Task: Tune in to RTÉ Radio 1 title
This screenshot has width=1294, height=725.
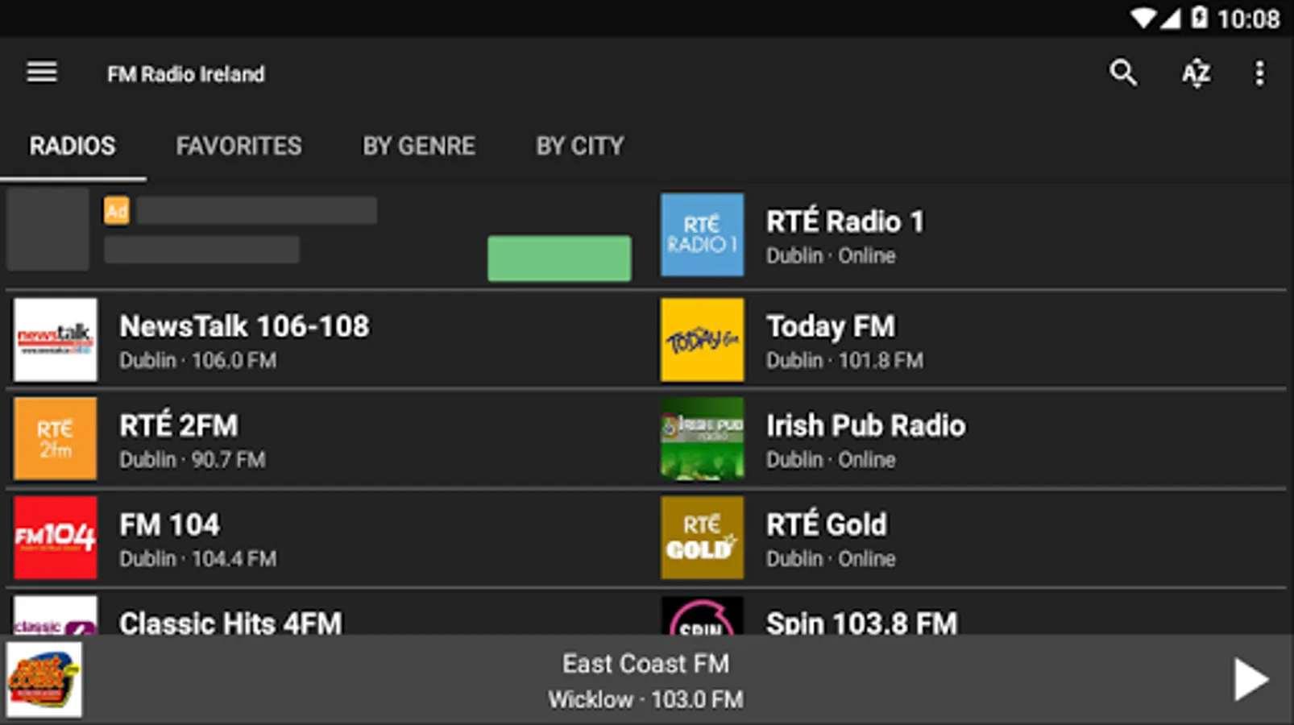Action: pos(845,221)
